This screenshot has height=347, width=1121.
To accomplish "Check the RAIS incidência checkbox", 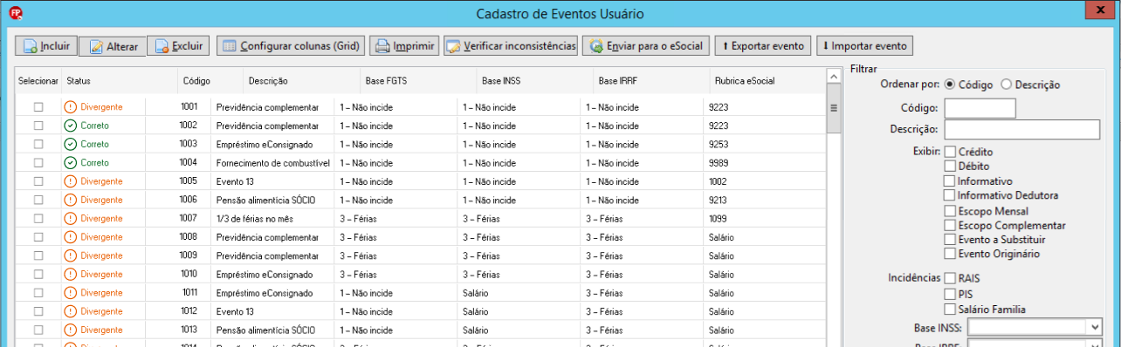I will click(950, 278).
